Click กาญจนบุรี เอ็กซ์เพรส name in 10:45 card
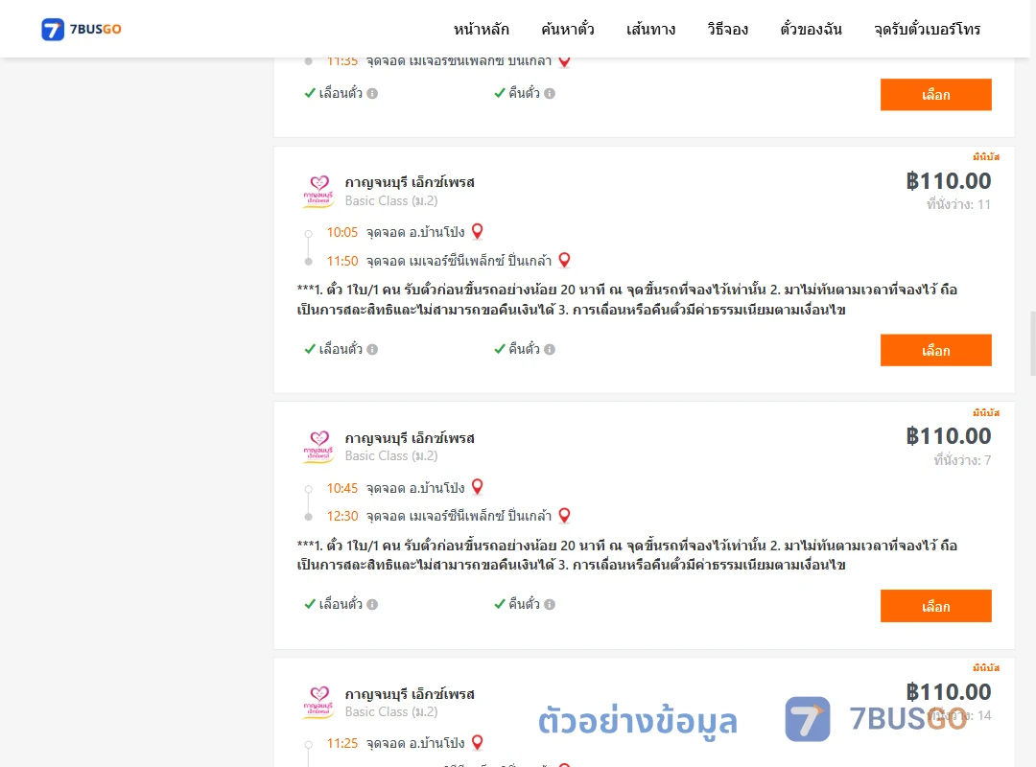Image resolution: width=1036 pixels, height=767 pixels. tap(410, 438)
